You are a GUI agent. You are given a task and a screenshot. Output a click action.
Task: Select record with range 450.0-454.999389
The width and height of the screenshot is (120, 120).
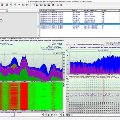coord(80,16)
